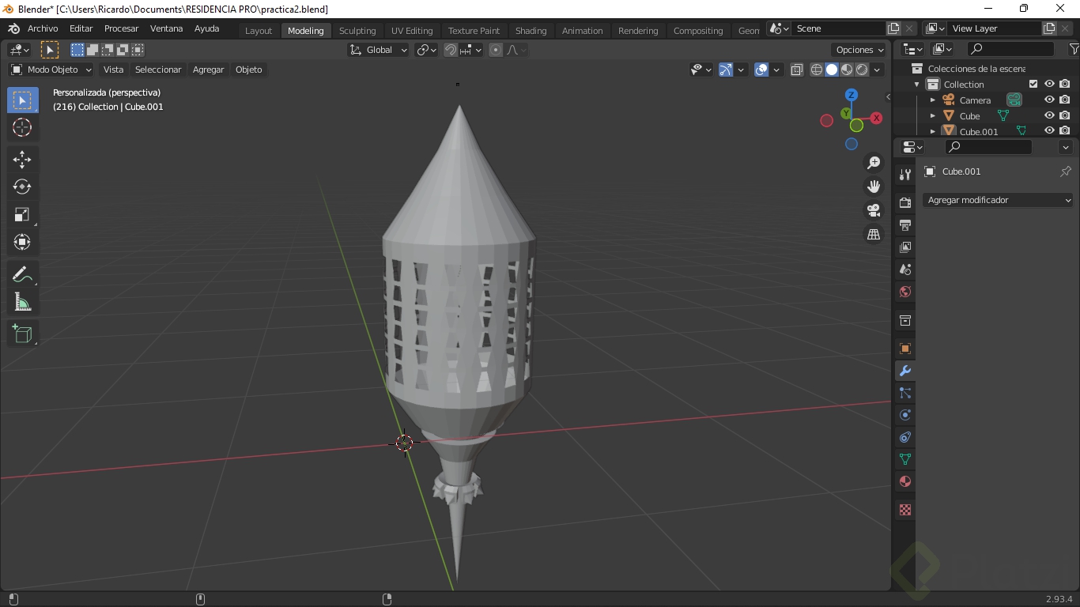1080x607 pixels.
Task: Open the pivot point dropdown
Action: coord(426,50)
